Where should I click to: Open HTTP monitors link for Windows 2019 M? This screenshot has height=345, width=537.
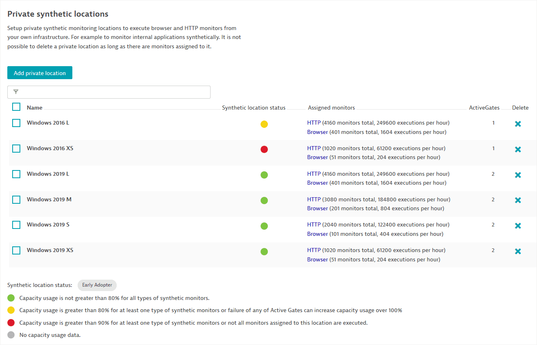click(314, 199)
